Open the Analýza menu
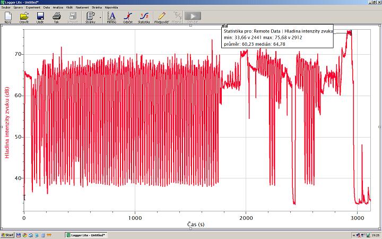This screenshot has height=239, width=382. pyautogui.click(x=58, y=7)
